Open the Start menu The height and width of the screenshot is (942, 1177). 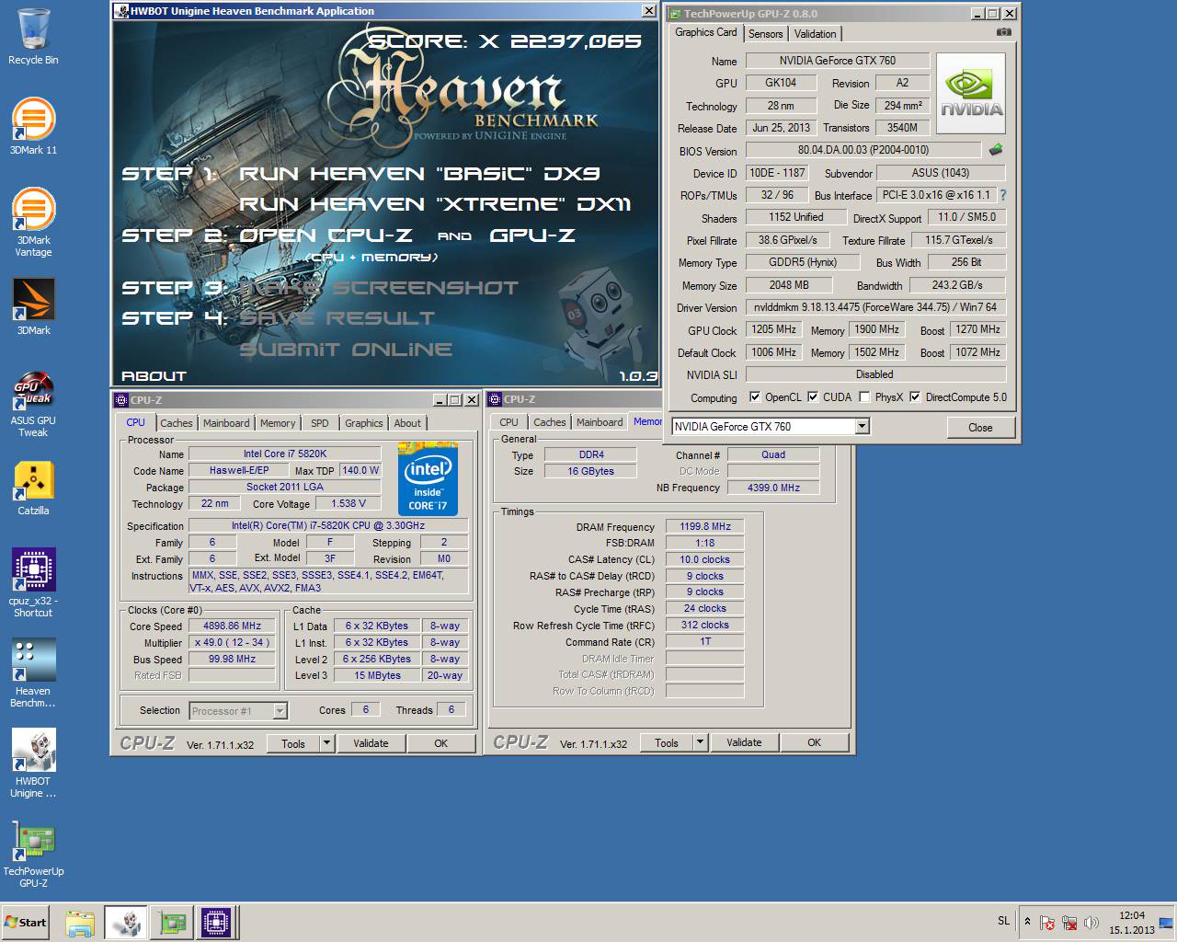tap(26, 923)
